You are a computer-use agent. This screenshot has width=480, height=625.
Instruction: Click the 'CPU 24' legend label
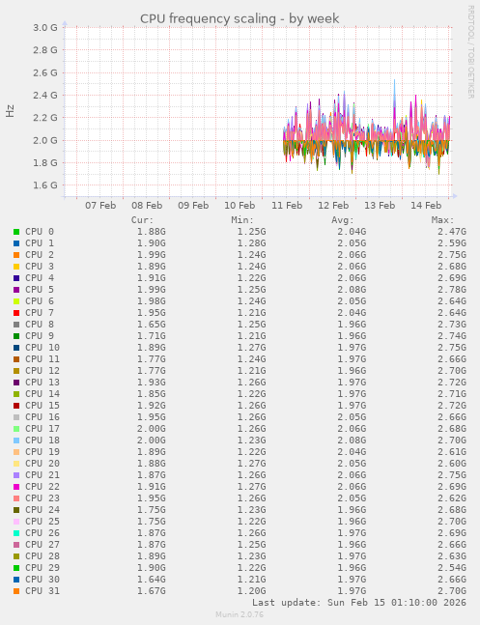(x=42, y=509)
